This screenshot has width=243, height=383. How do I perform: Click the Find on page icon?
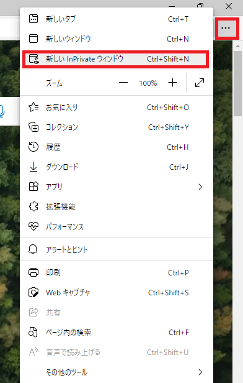[x=33, y=332]
